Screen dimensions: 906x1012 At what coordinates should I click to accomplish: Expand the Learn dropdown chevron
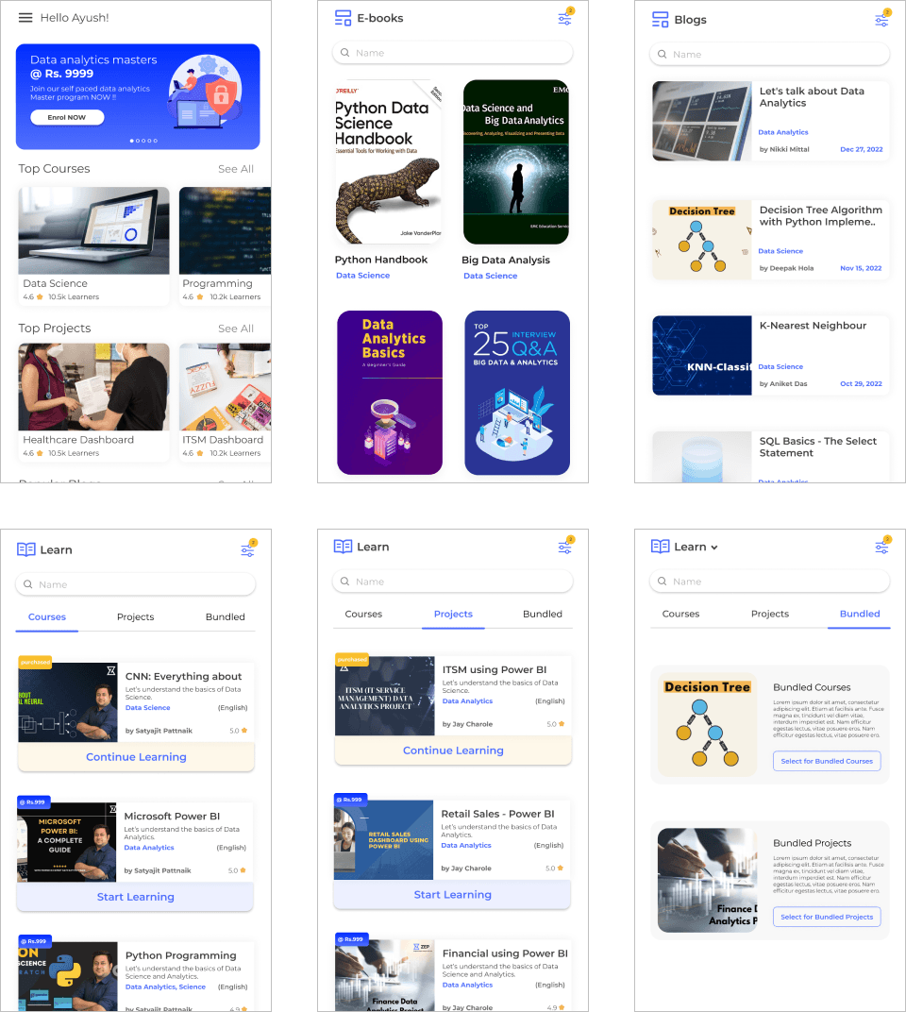click(714, 548)
